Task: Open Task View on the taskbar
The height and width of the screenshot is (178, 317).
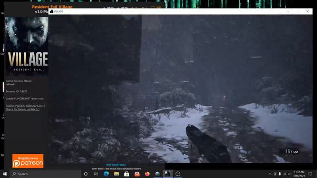Action: point(96,174)
